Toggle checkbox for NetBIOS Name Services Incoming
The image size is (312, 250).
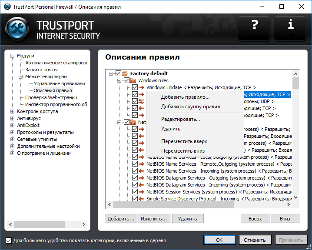point(135,171)
